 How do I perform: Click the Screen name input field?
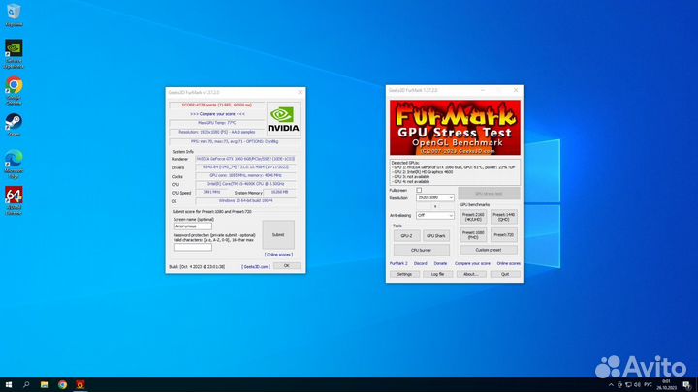pos(193,226)
